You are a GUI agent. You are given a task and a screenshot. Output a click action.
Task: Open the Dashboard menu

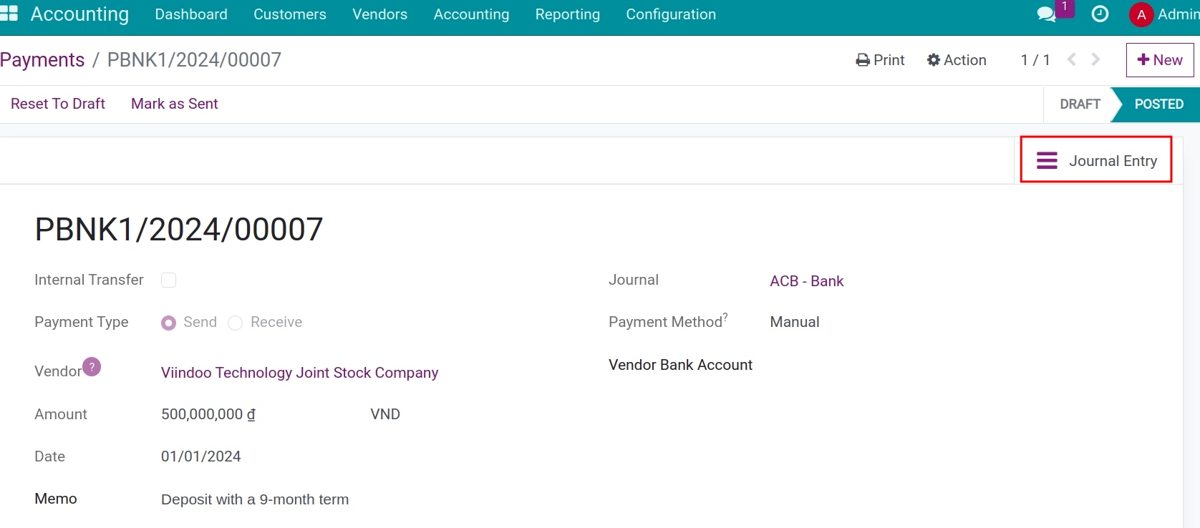click(191, 14)
